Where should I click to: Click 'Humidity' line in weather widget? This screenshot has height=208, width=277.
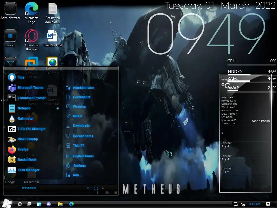[228, 101]
